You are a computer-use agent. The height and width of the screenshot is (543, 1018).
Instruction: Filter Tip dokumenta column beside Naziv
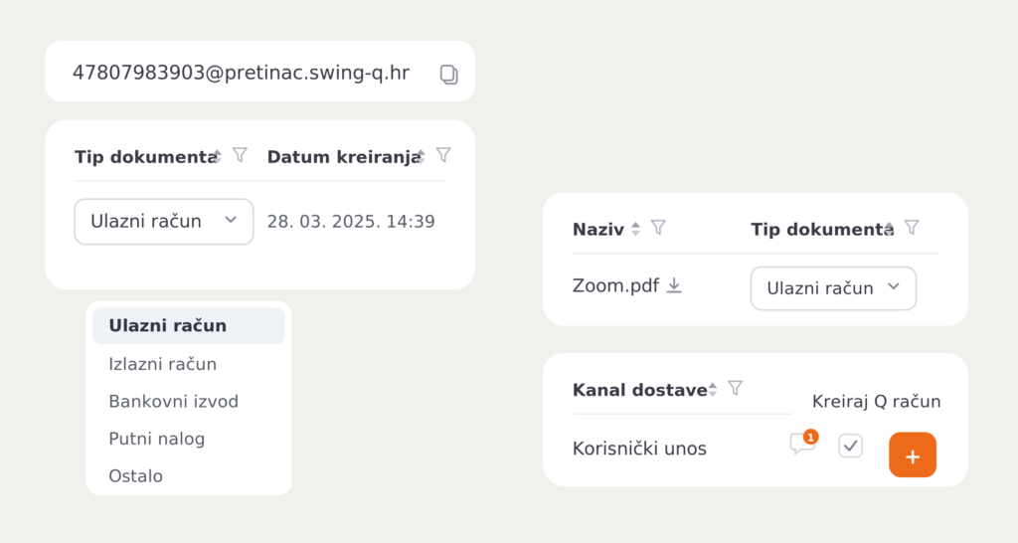(912, 228)
